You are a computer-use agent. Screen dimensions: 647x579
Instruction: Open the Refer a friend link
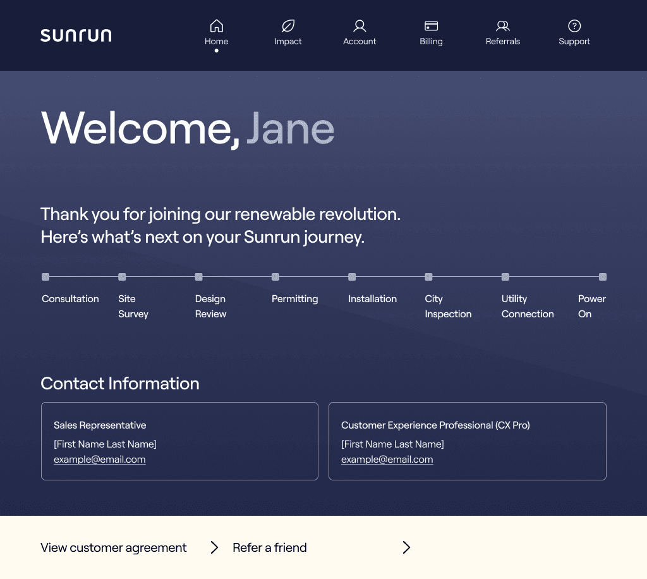click(270, 547)
